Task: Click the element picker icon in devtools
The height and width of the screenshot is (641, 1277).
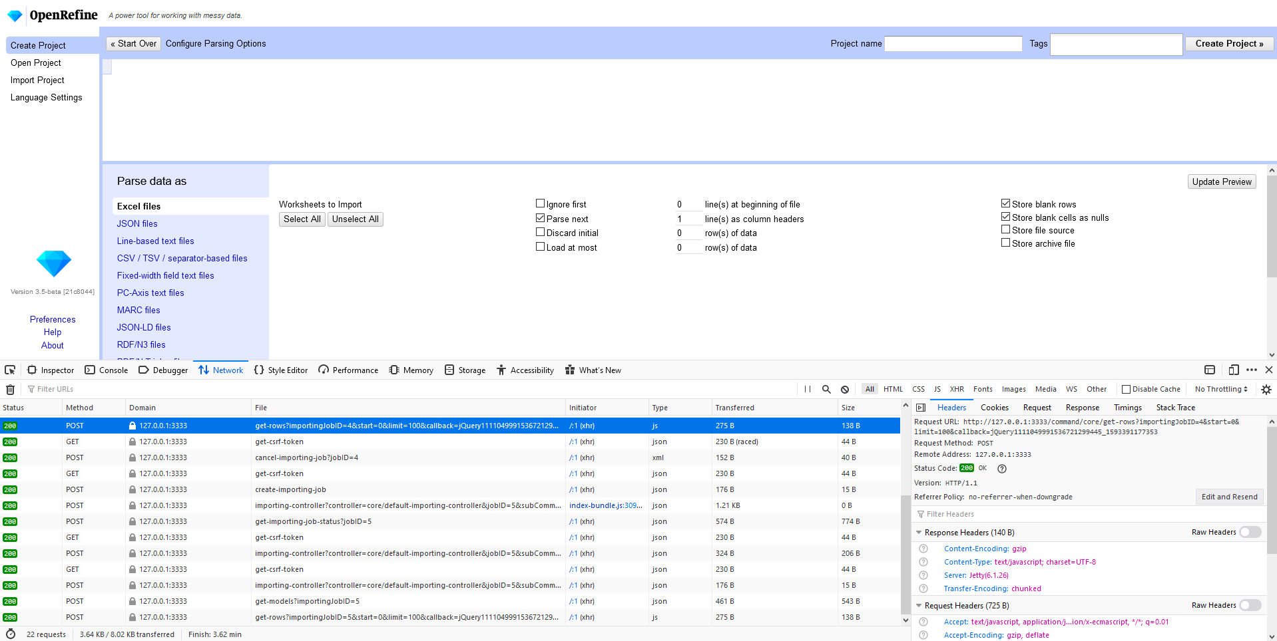Action: (x=10, y=370)
